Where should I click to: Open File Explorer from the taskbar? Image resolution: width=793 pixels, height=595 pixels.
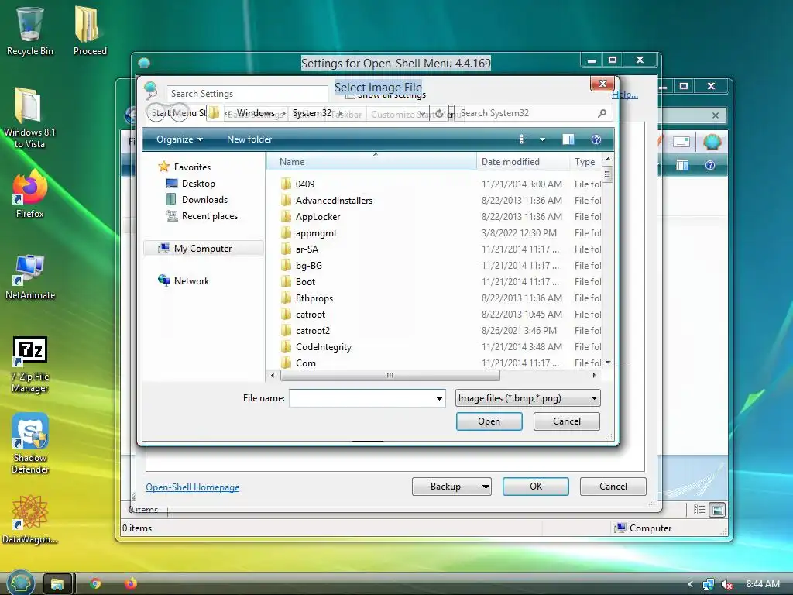click(x=57, y=584)
